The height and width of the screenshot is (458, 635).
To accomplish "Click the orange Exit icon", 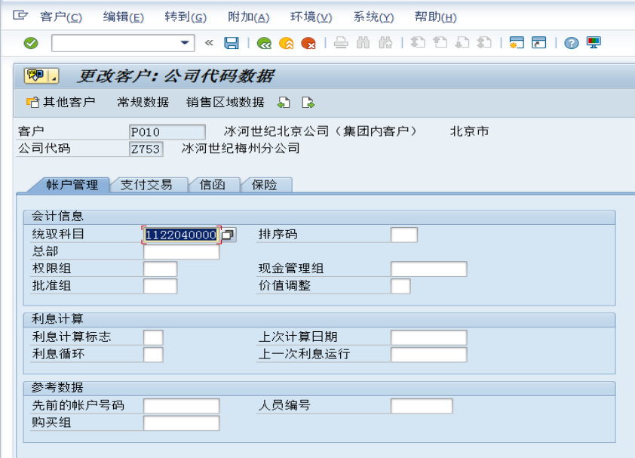I will pos(287,43).
